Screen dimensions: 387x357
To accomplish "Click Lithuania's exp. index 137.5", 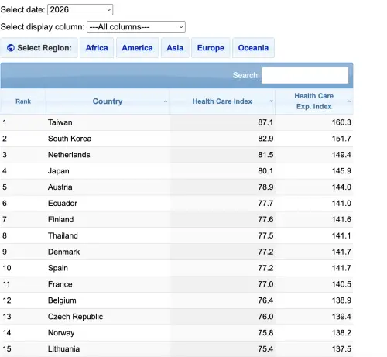I will tap(341, 349).
